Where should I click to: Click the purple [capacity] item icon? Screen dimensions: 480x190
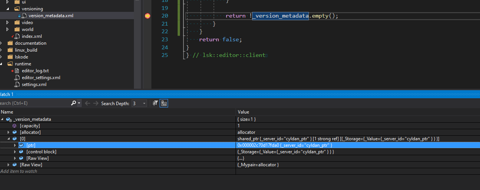(15, 126)
